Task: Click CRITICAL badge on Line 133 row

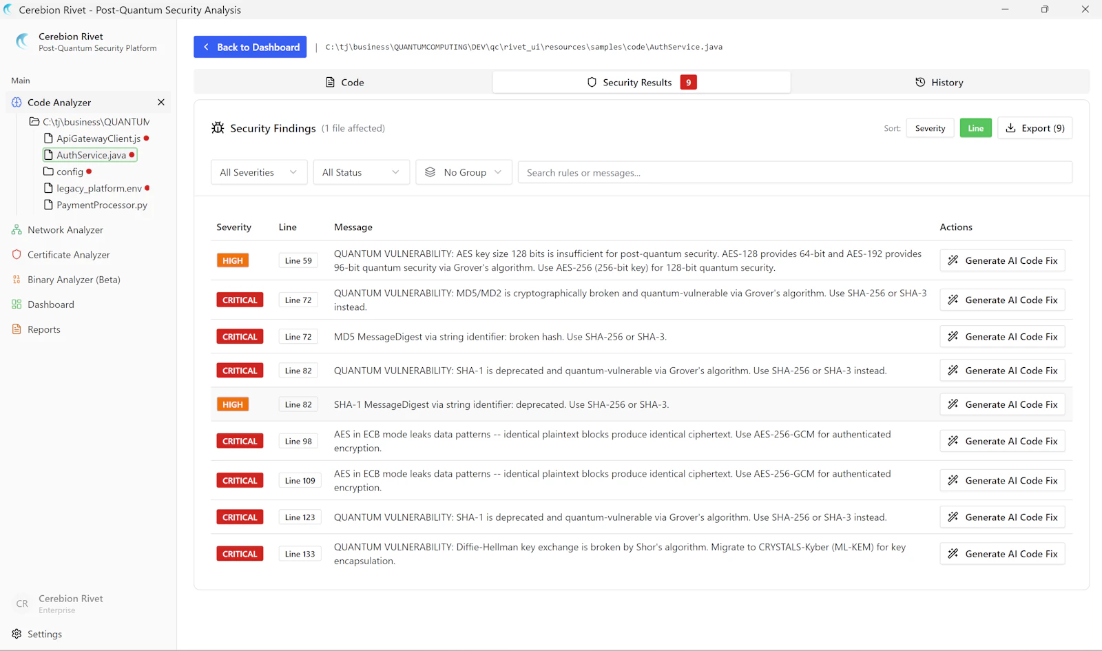Action: click(240, 553)
